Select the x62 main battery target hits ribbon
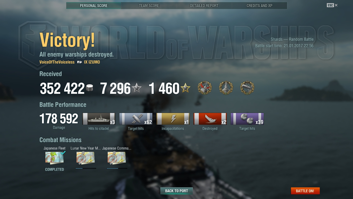This screenshot has width=353, height=199. pyautogui.click(x=136, y=119)
